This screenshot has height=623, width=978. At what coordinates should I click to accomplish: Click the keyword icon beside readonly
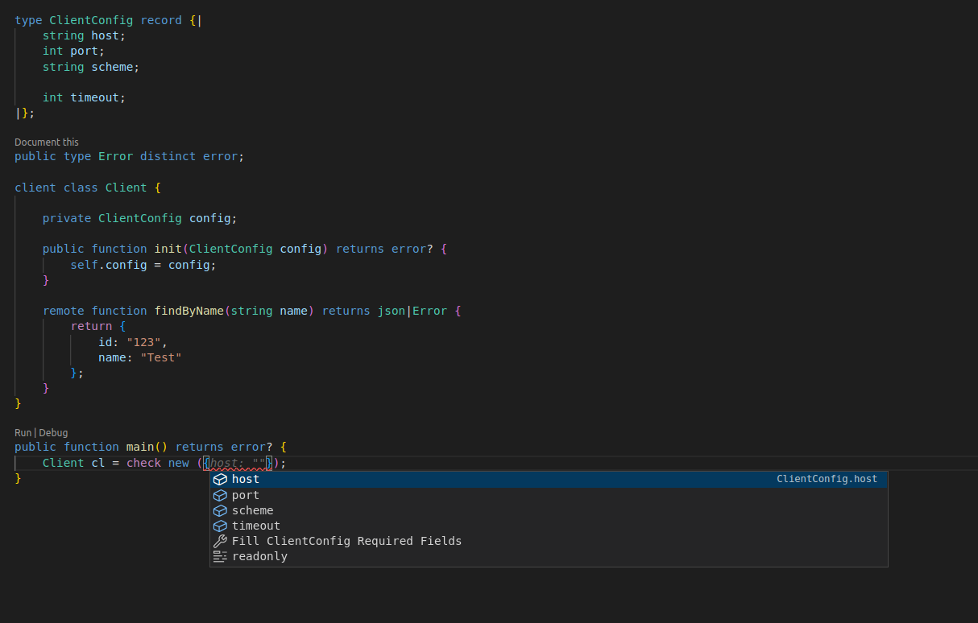[x=220, y=556]
